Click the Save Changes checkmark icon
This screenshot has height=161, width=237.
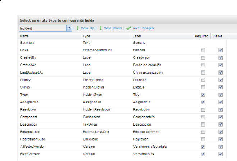[128, 28]
